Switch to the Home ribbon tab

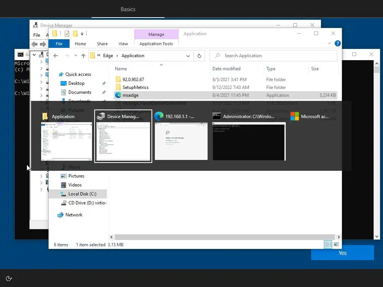pos(80,44)
